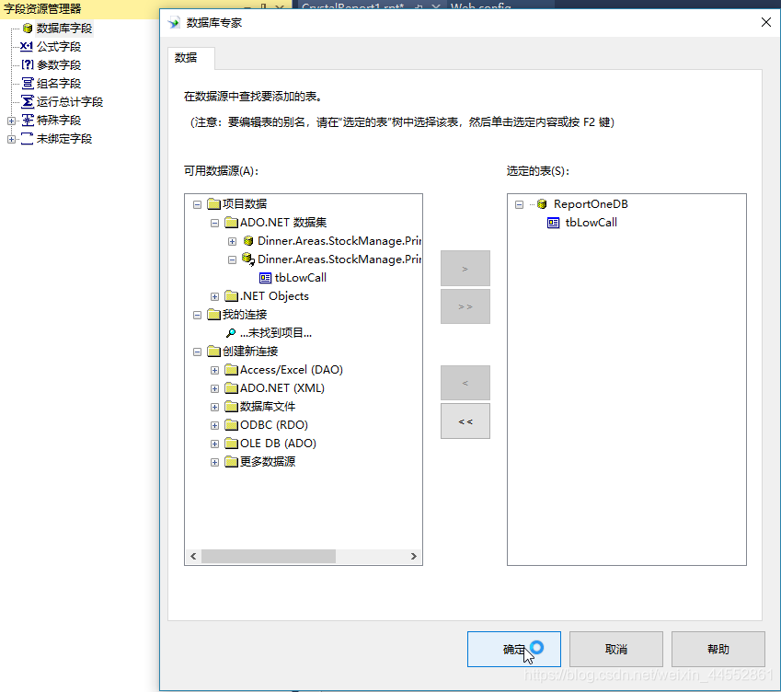This screenshot has width=781, height=692.
Task: Click the ReportOneDB database icon in selected tables
Action: pos(542,203)
